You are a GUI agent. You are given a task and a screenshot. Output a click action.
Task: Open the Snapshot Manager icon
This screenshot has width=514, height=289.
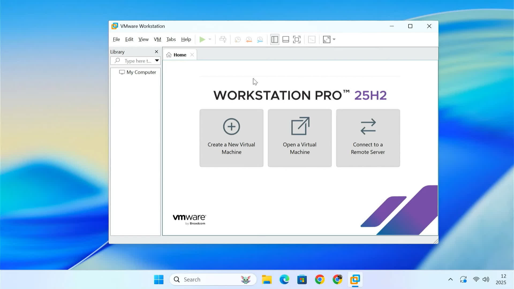coord(260,40)
